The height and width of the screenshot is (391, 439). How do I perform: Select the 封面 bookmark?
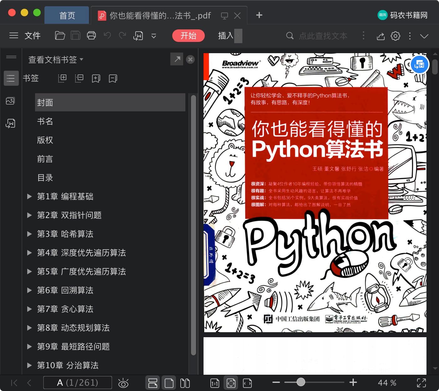[110, 102]
